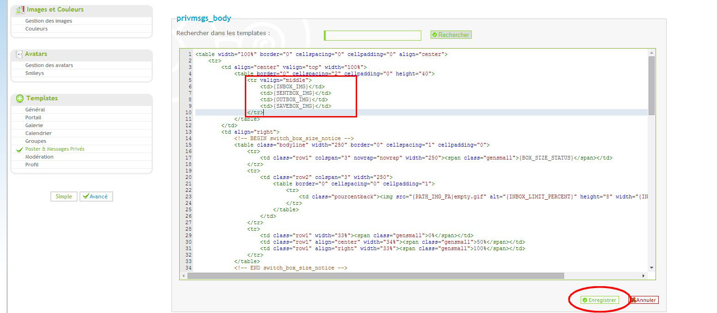Click the scroll-down arrow of code editor

coord(651,268)
